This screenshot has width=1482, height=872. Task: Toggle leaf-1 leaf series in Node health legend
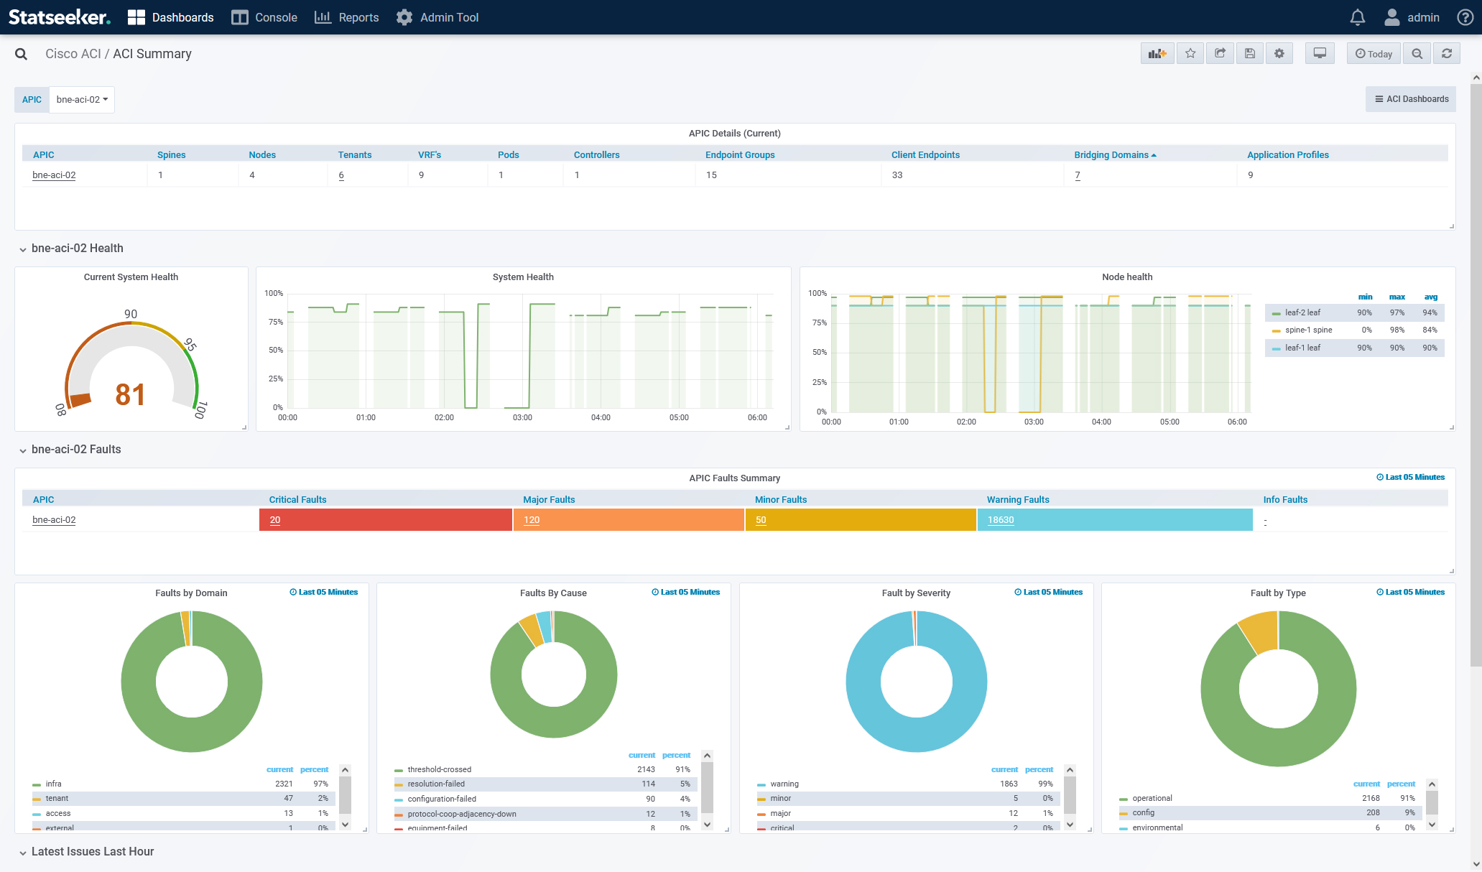pyautogui.click(x=1302, y=348)
